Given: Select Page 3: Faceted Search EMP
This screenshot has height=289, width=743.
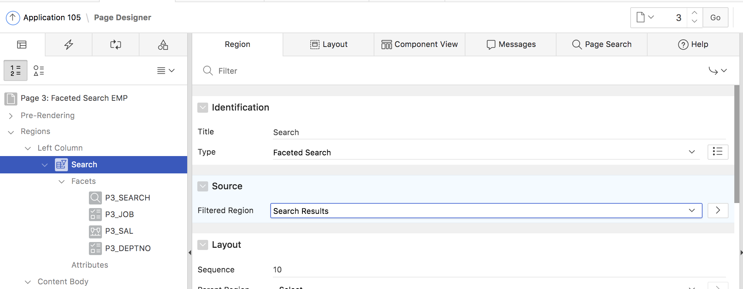Looking at the screenshot, I should click(x=74, y=98).
